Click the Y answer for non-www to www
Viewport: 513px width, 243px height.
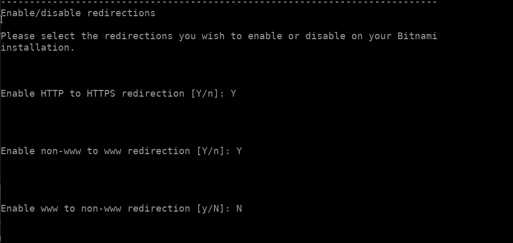pyautogui.click(x=239, y=151)
